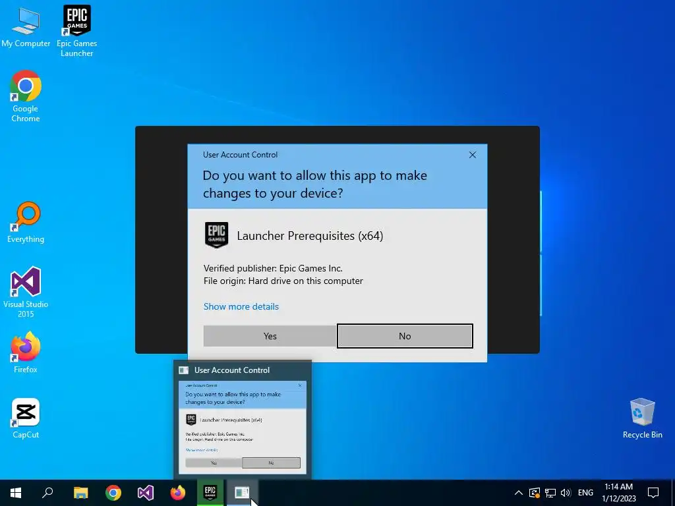675x506 pixels.
Task: Open File Explorer from the taskbar
Action: pyautogui.click(x=80, y=493)
